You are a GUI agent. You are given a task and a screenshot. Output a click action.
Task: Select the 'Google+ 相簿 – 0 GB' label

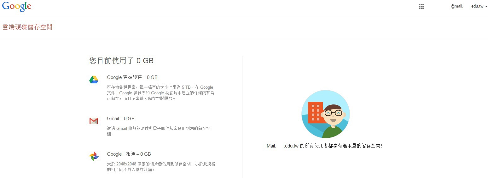[x=129, y=154]
